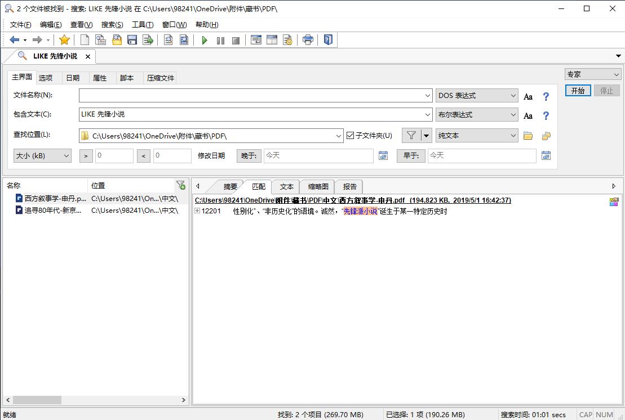Open the 工具 menu
625x420 pixels.
[x=142, y=25]
